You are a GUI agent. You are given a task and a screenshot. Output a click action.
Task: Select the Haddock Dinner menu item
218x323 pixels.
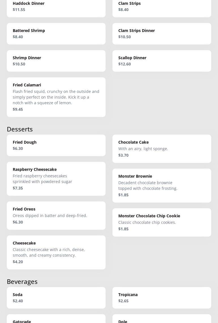(x=56, y=7)
